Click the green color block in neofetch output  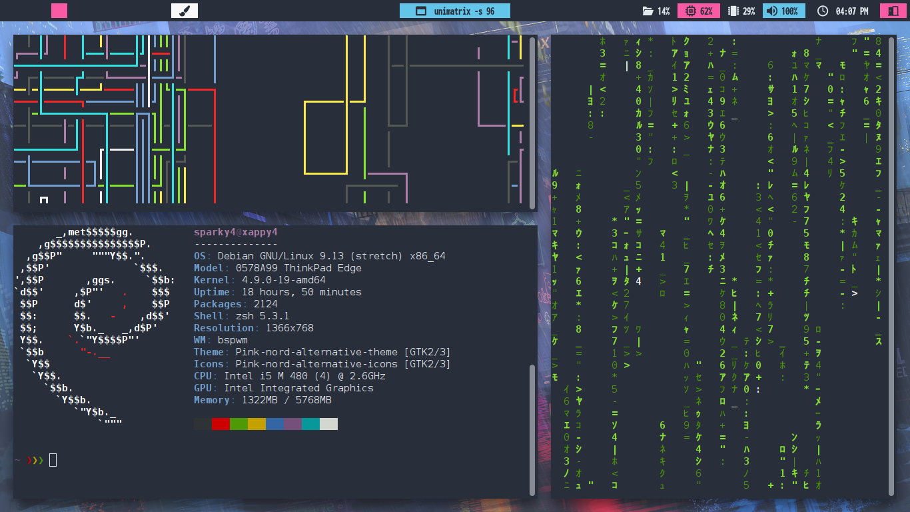click(x=238, y=424)
